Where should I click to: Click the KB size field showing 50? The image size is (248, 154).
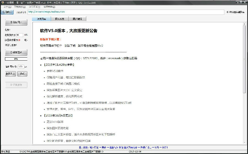click(x=19, y=35)
